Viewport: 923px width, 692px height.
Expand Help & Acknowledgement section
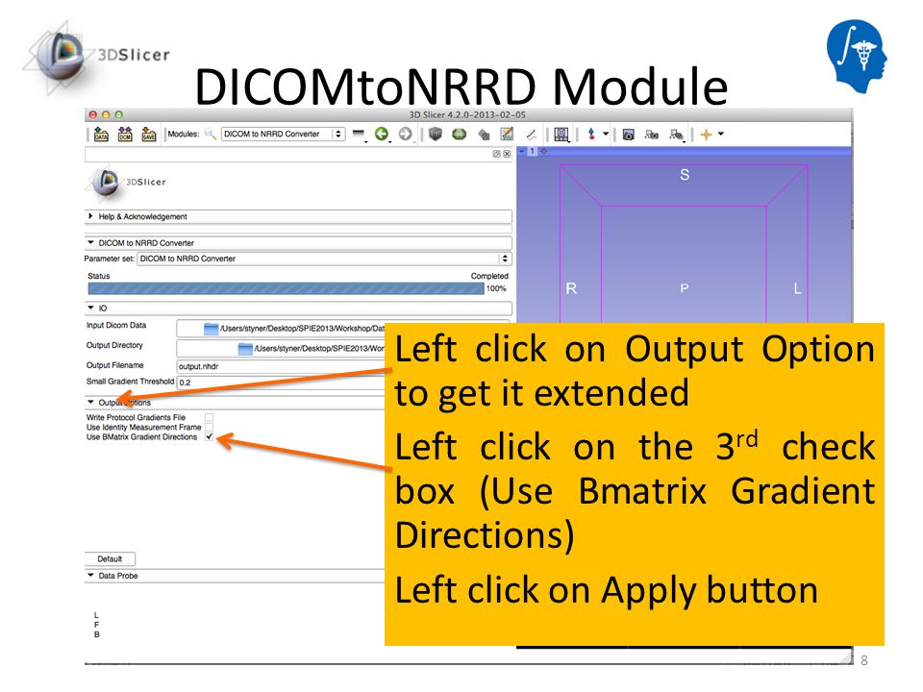coord(298,216)
